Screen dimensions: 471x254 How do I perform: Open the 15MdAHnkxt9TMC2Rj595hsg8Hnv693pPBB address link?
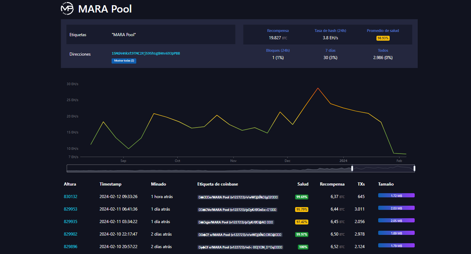pyautogui.click(x=146, y=54)
